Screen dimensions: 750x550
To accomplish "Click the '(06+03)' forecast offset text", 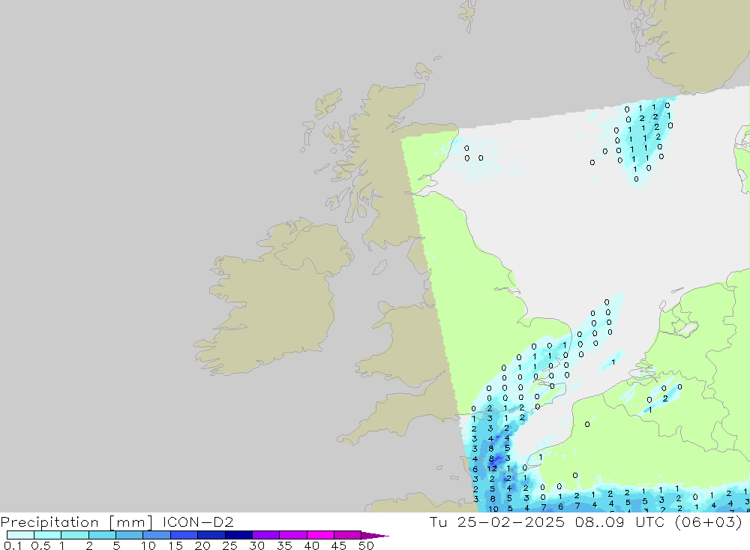I will pyautogui.click(x=709, y=522).
